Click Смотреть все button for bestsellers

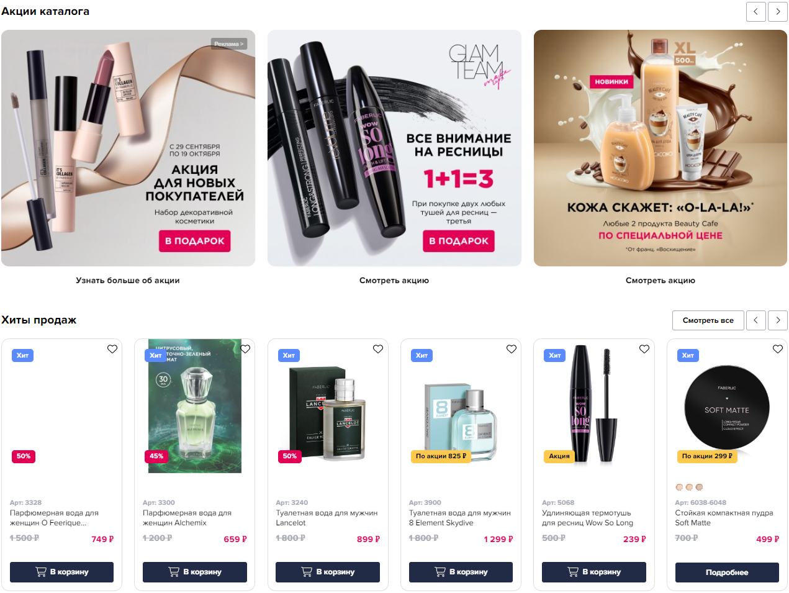[x=708, y=320]
